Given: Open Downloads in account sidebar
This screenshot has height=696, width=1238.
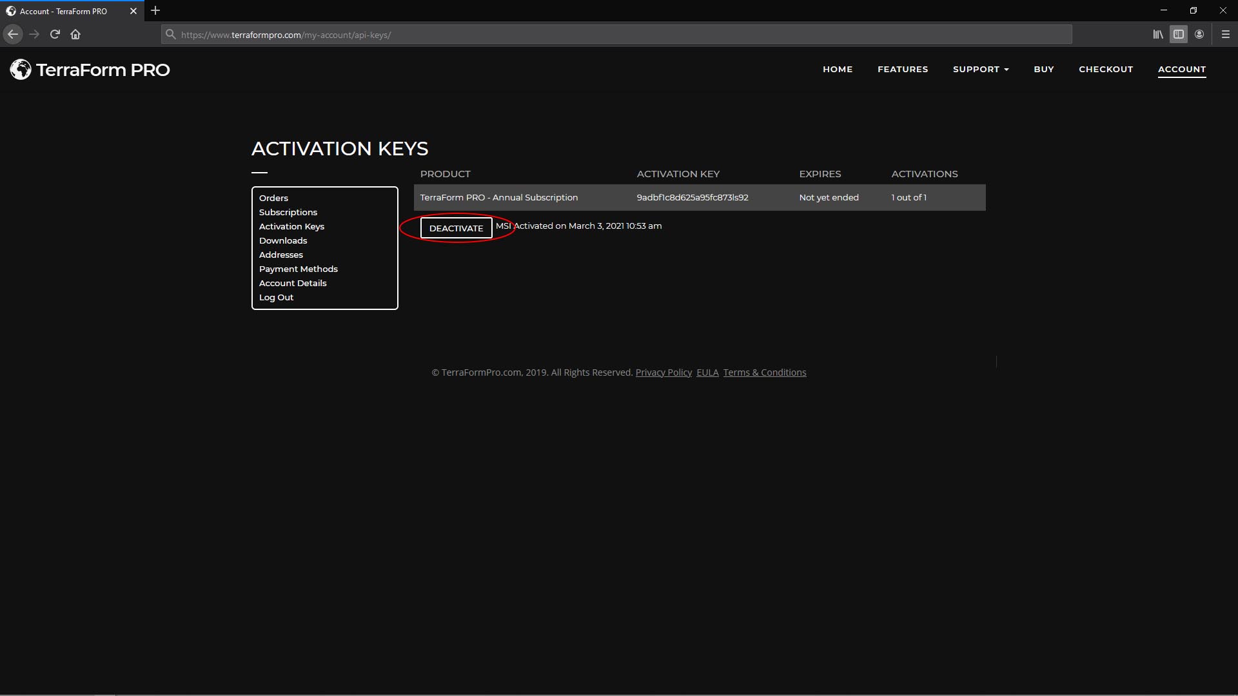Looking at the screenshot, I should pyautogui.click(x=283, y=240).
